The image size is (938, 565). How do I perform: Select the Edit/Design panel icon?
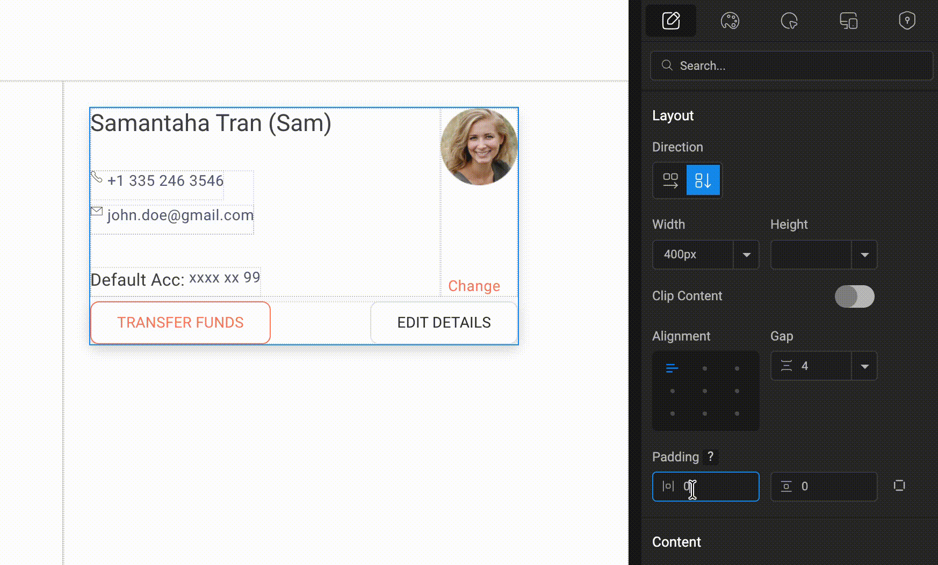tap(670, 20)
